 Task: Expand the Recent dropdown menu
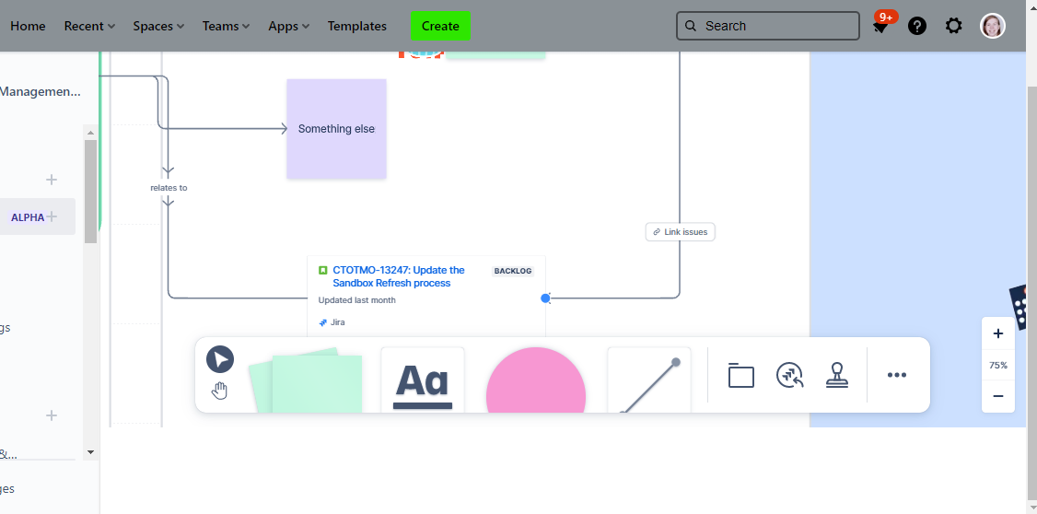(89, 26)
